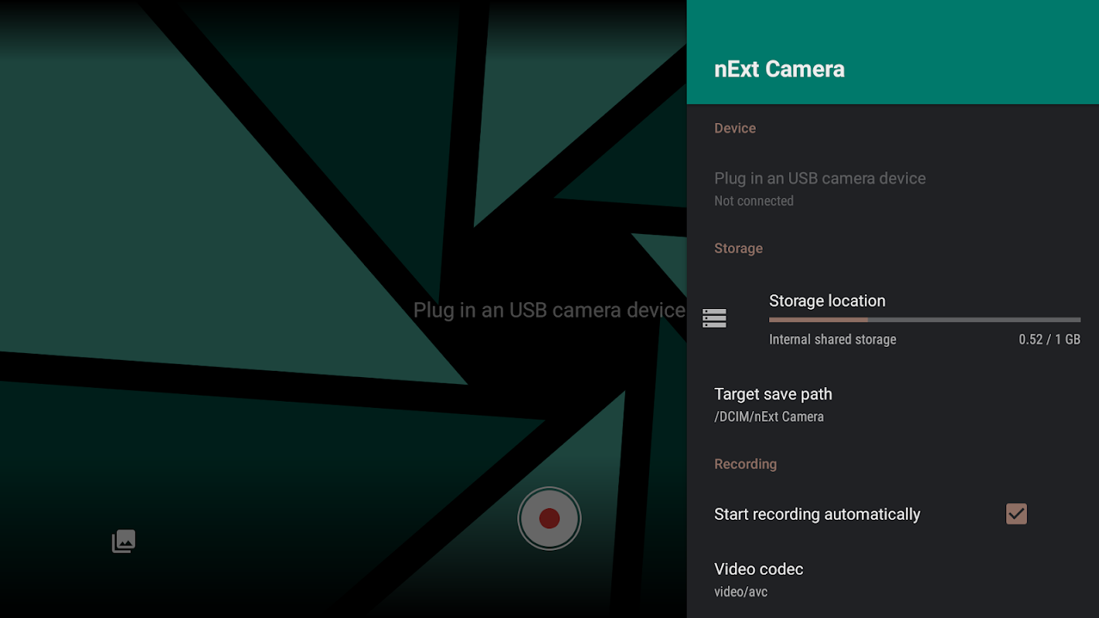Toggle the Start recording automatically checkbox
The height and width of the screenshot is (618, 1099).
pos(1016,514)
